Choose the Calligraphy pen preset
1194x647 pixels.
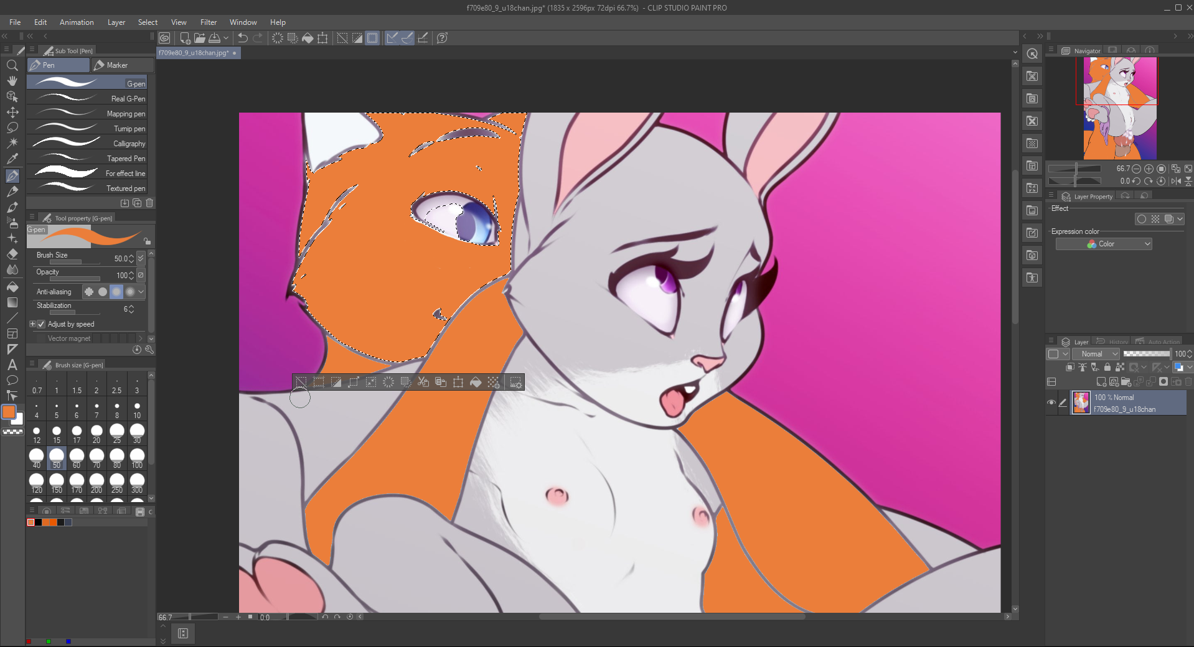pos(87,144)
